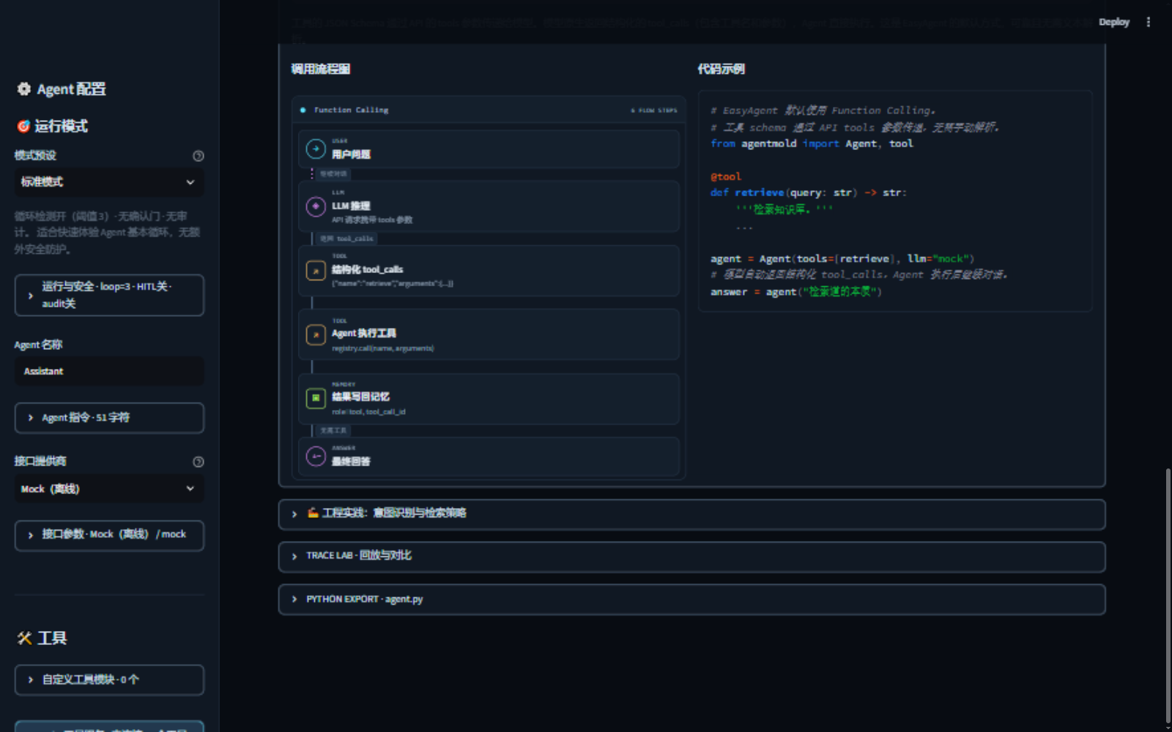Open the help icon beside 接口提供商

(x=198, y=462)
